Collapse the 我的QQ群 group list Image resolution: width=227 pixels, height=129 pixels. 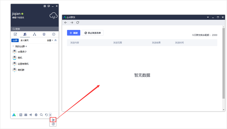(13, 46)
